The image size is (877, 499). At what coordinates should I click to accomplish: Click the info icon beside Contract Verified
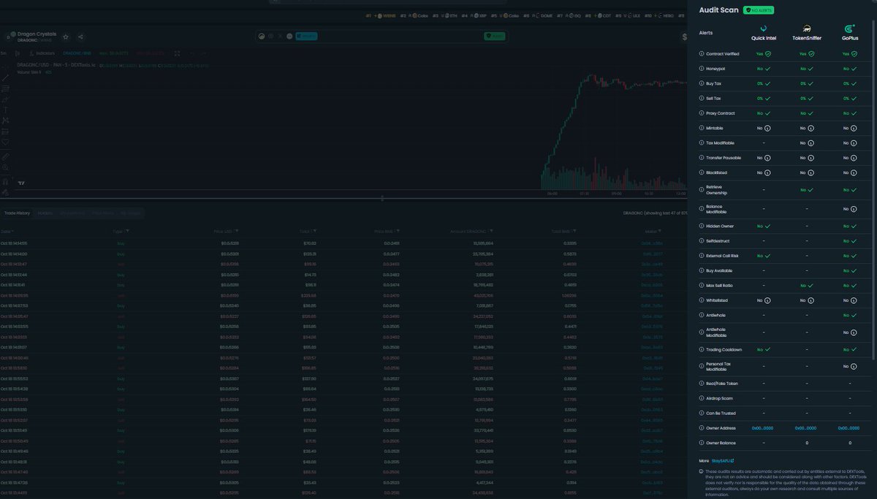pyautogui.click(x=702, y=54)
